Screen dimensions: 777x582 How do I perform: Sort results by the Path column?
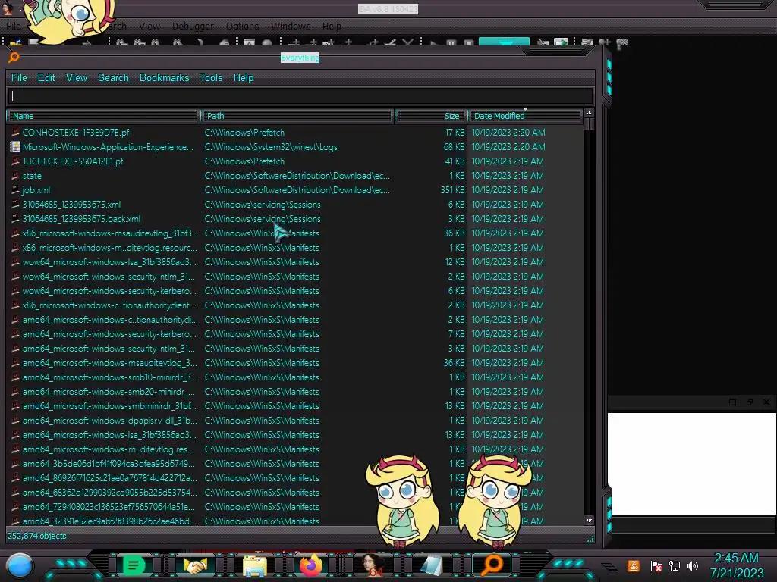(x=297, y=116)
